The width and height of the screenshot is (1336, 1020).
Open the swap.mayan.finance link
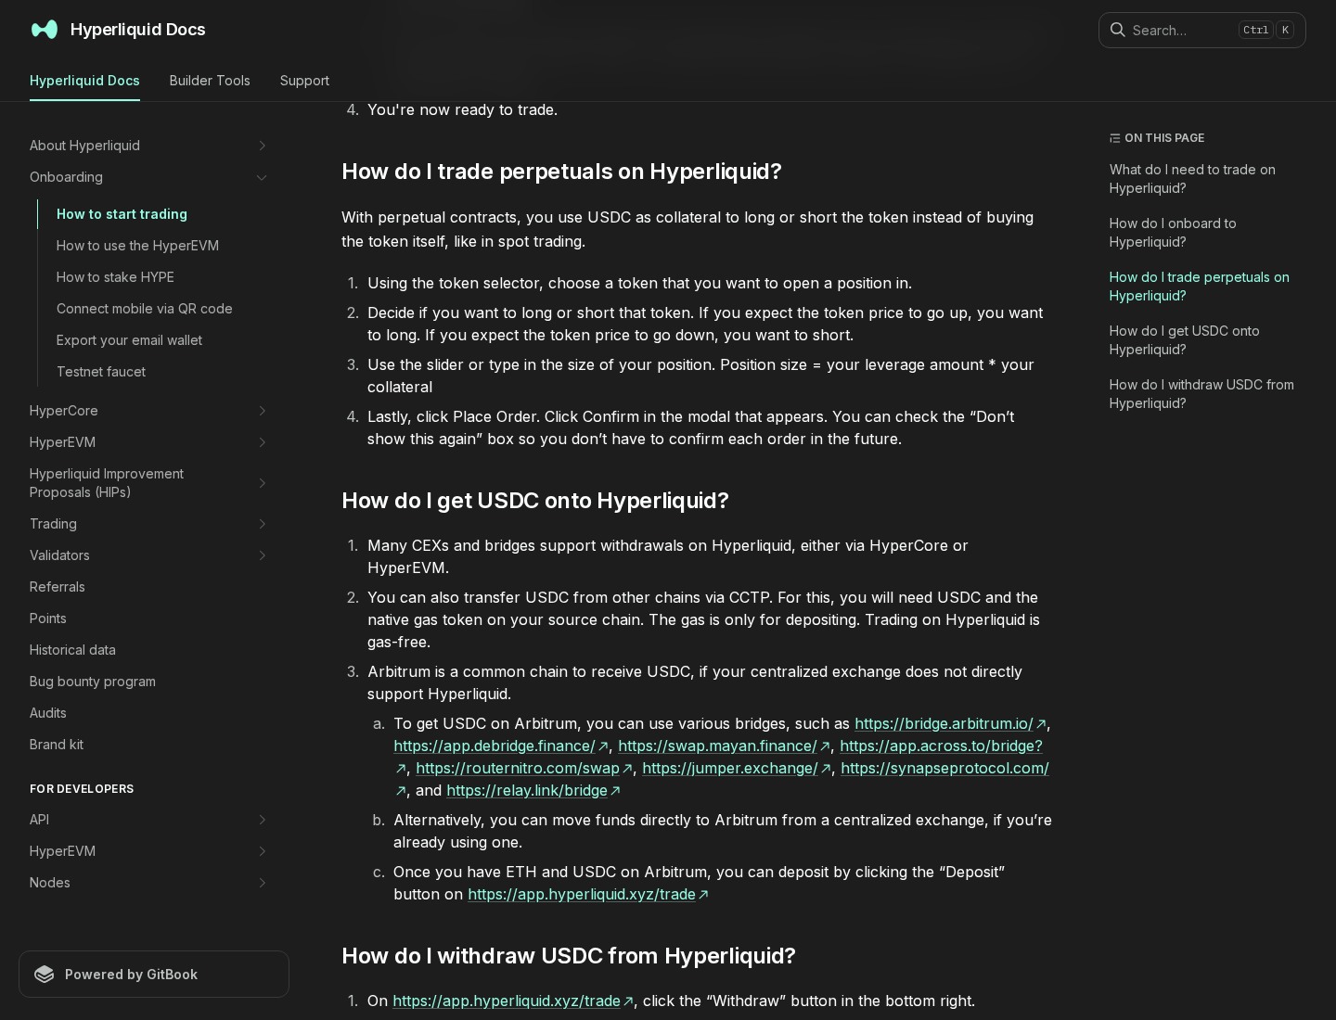tap(724, 746)
